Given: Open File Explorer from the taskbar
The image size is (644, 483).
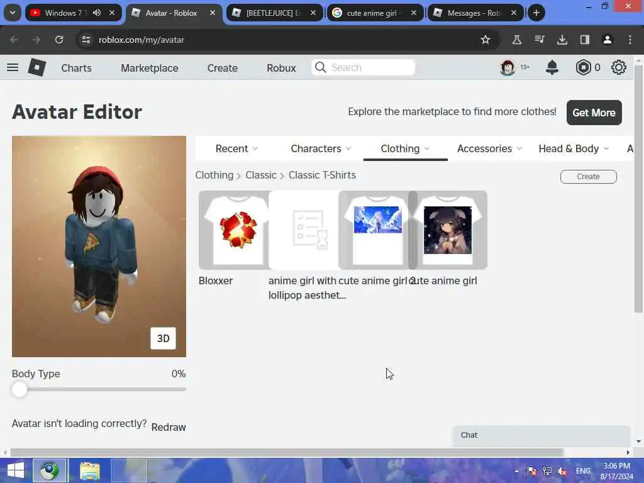Looking at the screenshot, I should pos(90,470).
